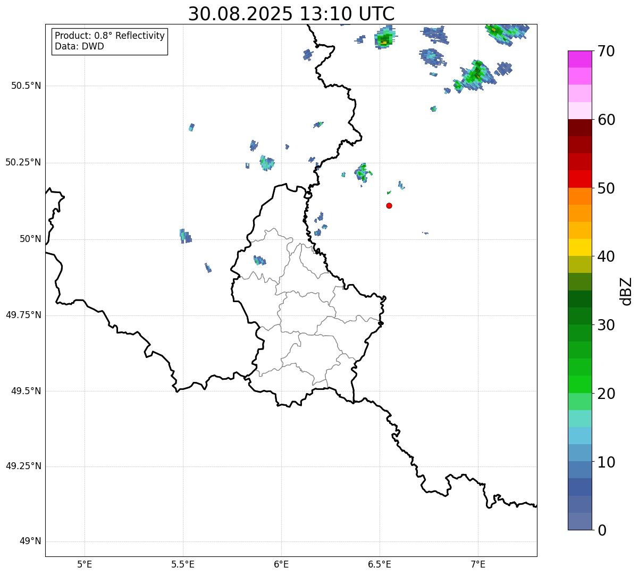Click the "7°E" longitude label
Image resolution: width=639 pixels, height=575 pixels.
pyautogui.click(x=478, y=563)
